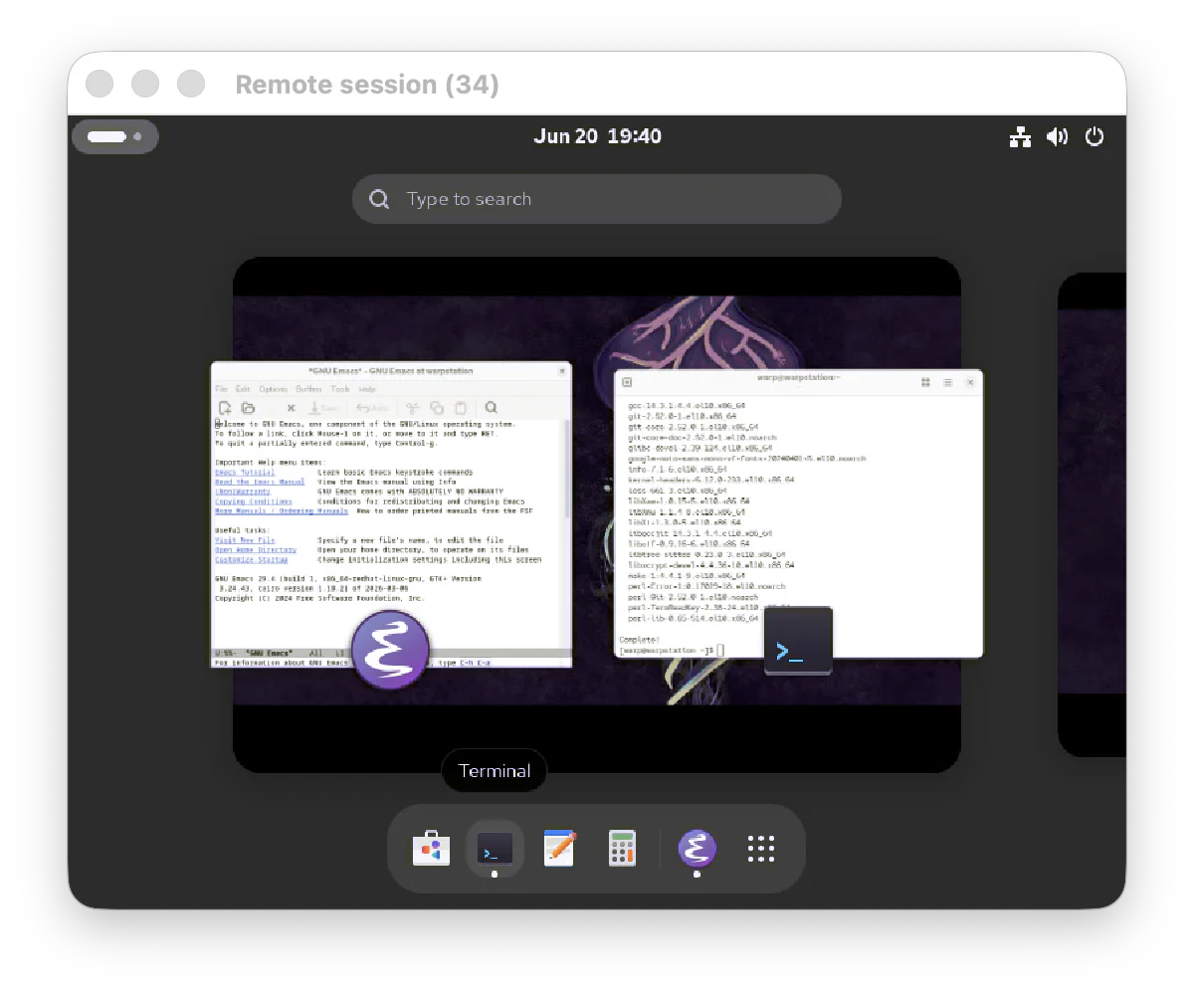Show all applications grid
This screenshot has height=993, width=1194.
coord(760,849)
